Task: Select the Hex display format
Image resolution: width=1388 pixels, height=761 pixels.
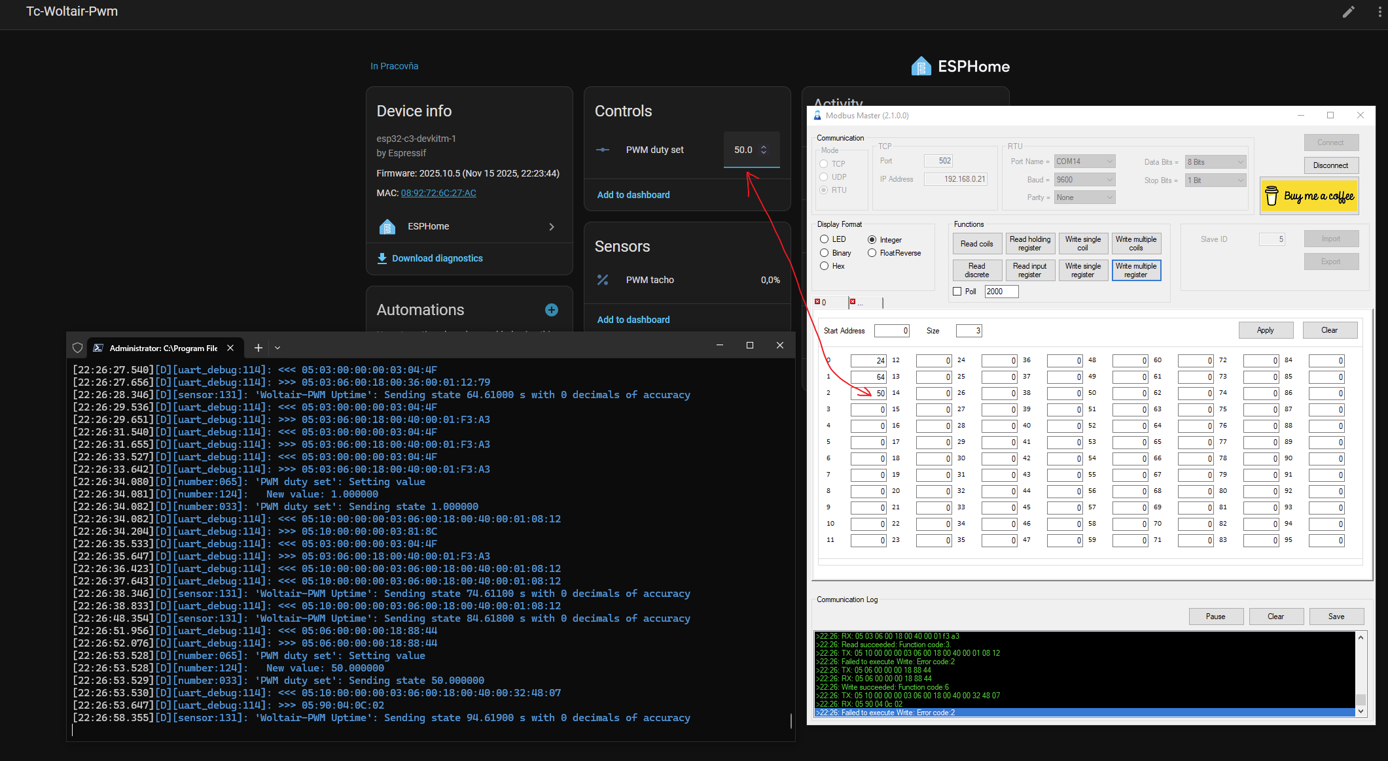Action: click(825, 266)
